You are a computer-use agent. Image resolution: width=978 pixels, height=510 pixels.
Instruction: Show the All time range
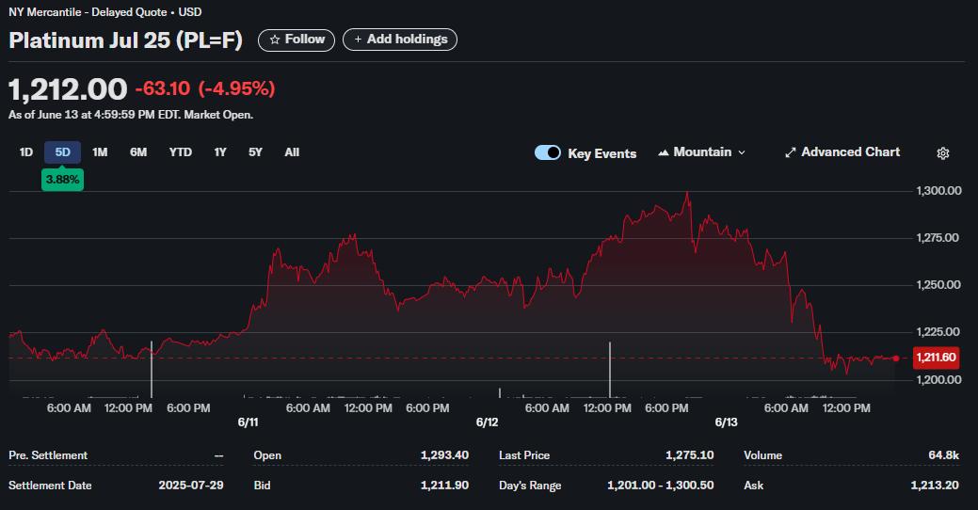[x=292, y=152]
